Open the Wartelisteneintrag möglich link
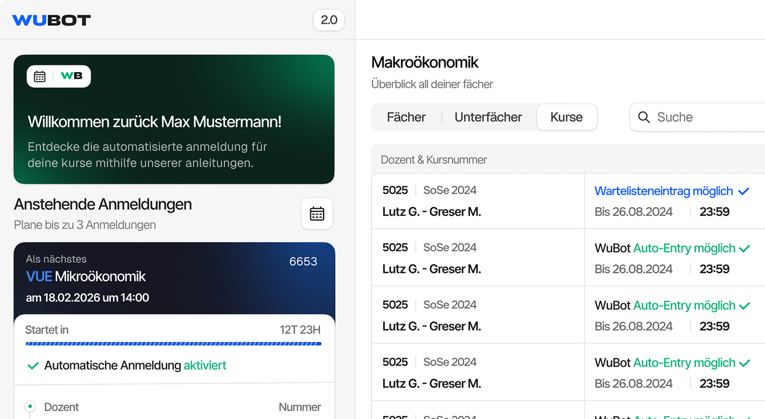The image size is (765, 419). [664, 191]
